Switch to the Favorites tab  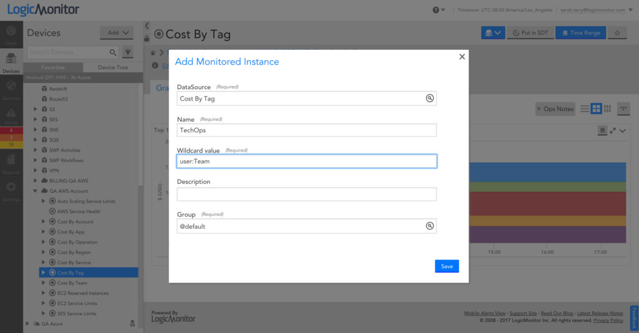pos(53,67)
